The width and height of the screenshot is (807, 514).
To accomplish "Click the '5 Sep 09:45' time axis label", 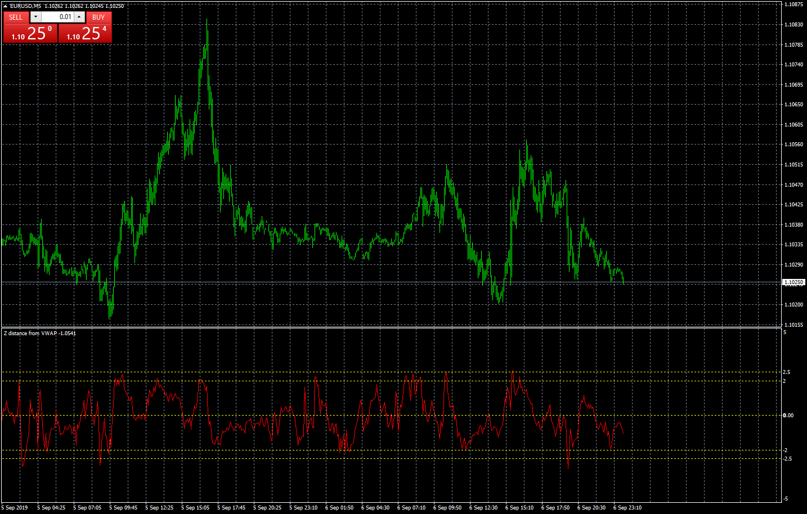I will 123,508.
